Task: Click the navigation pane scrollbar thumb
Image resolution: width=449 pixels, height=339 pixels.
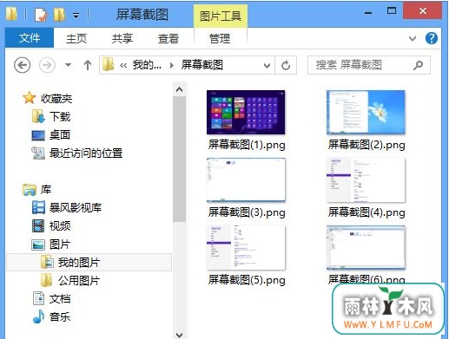Action: (179, 160)
